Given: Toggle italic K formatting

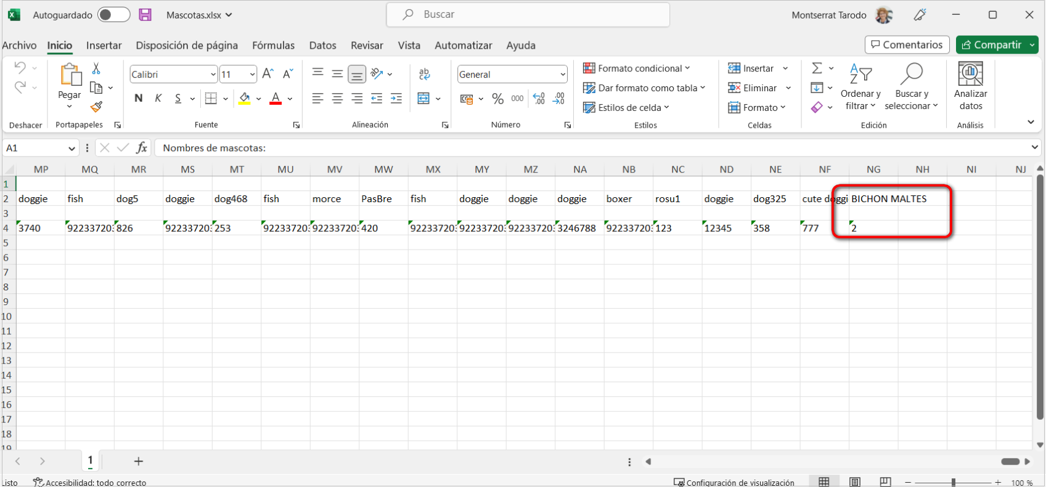Looking at the screenshot, I should [x=158, y=99].
